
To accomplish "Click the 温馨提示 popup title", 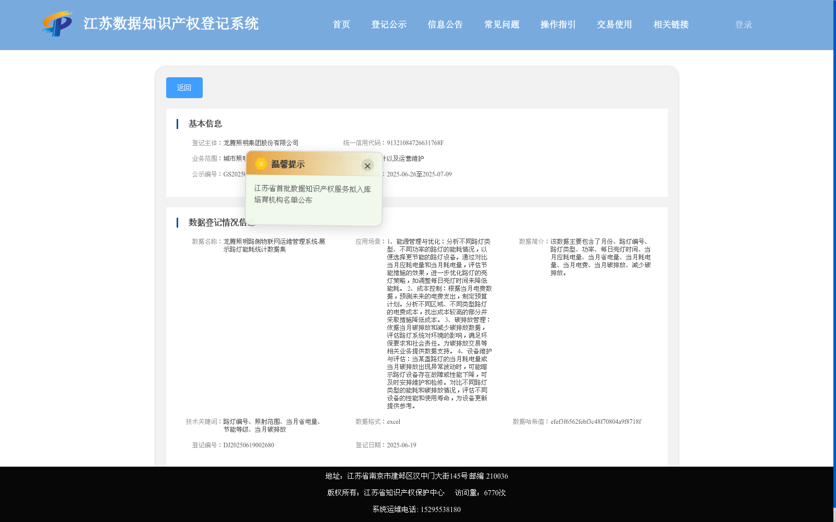I will [x=288, y=164].
